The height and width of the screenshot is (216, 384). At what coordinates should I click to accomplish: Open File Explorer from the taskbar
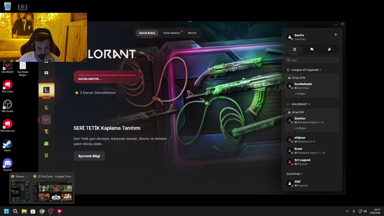[24, 211]
